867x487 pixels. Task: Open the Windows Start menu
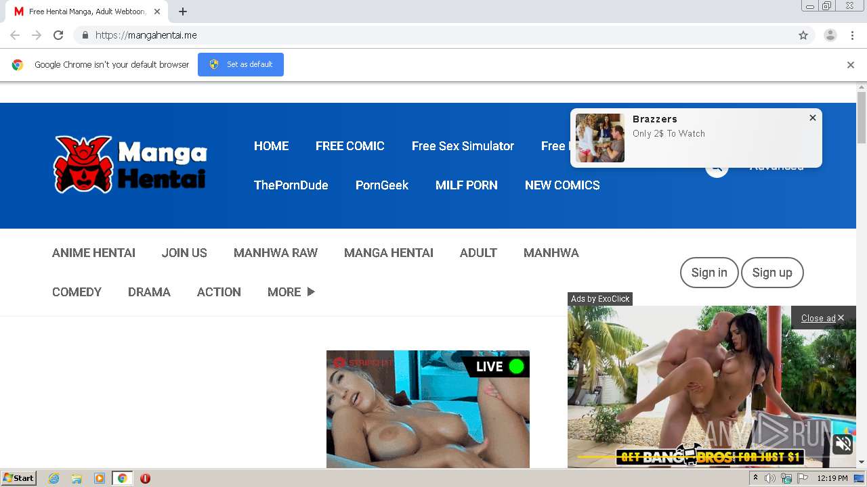tap(18, 478)
